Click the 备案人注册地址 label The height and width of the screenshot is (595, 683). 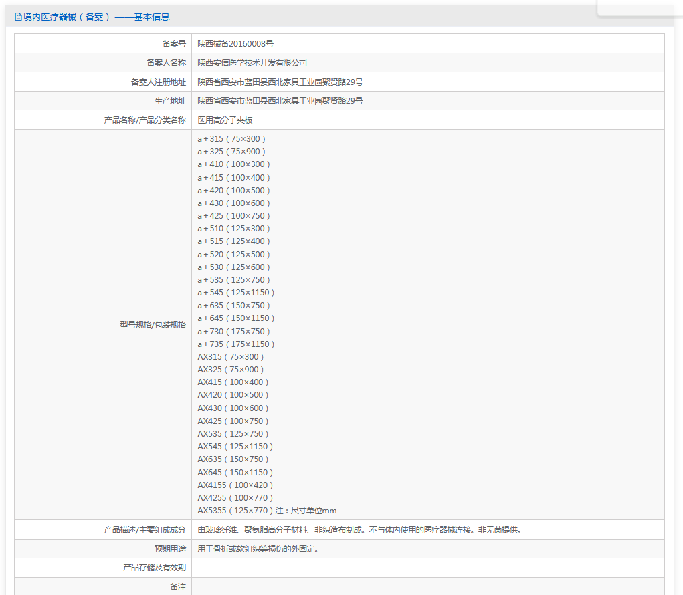tap(158, 82)
